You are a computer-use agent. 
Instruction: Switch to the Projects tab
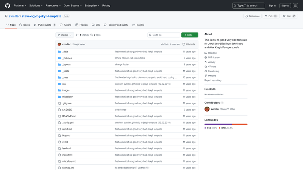[x=81, y=25]
